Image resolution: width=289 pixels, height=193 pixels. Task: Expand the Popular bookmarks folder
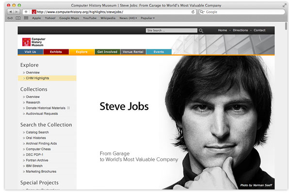pyautogui.click(x=147, y=18)
